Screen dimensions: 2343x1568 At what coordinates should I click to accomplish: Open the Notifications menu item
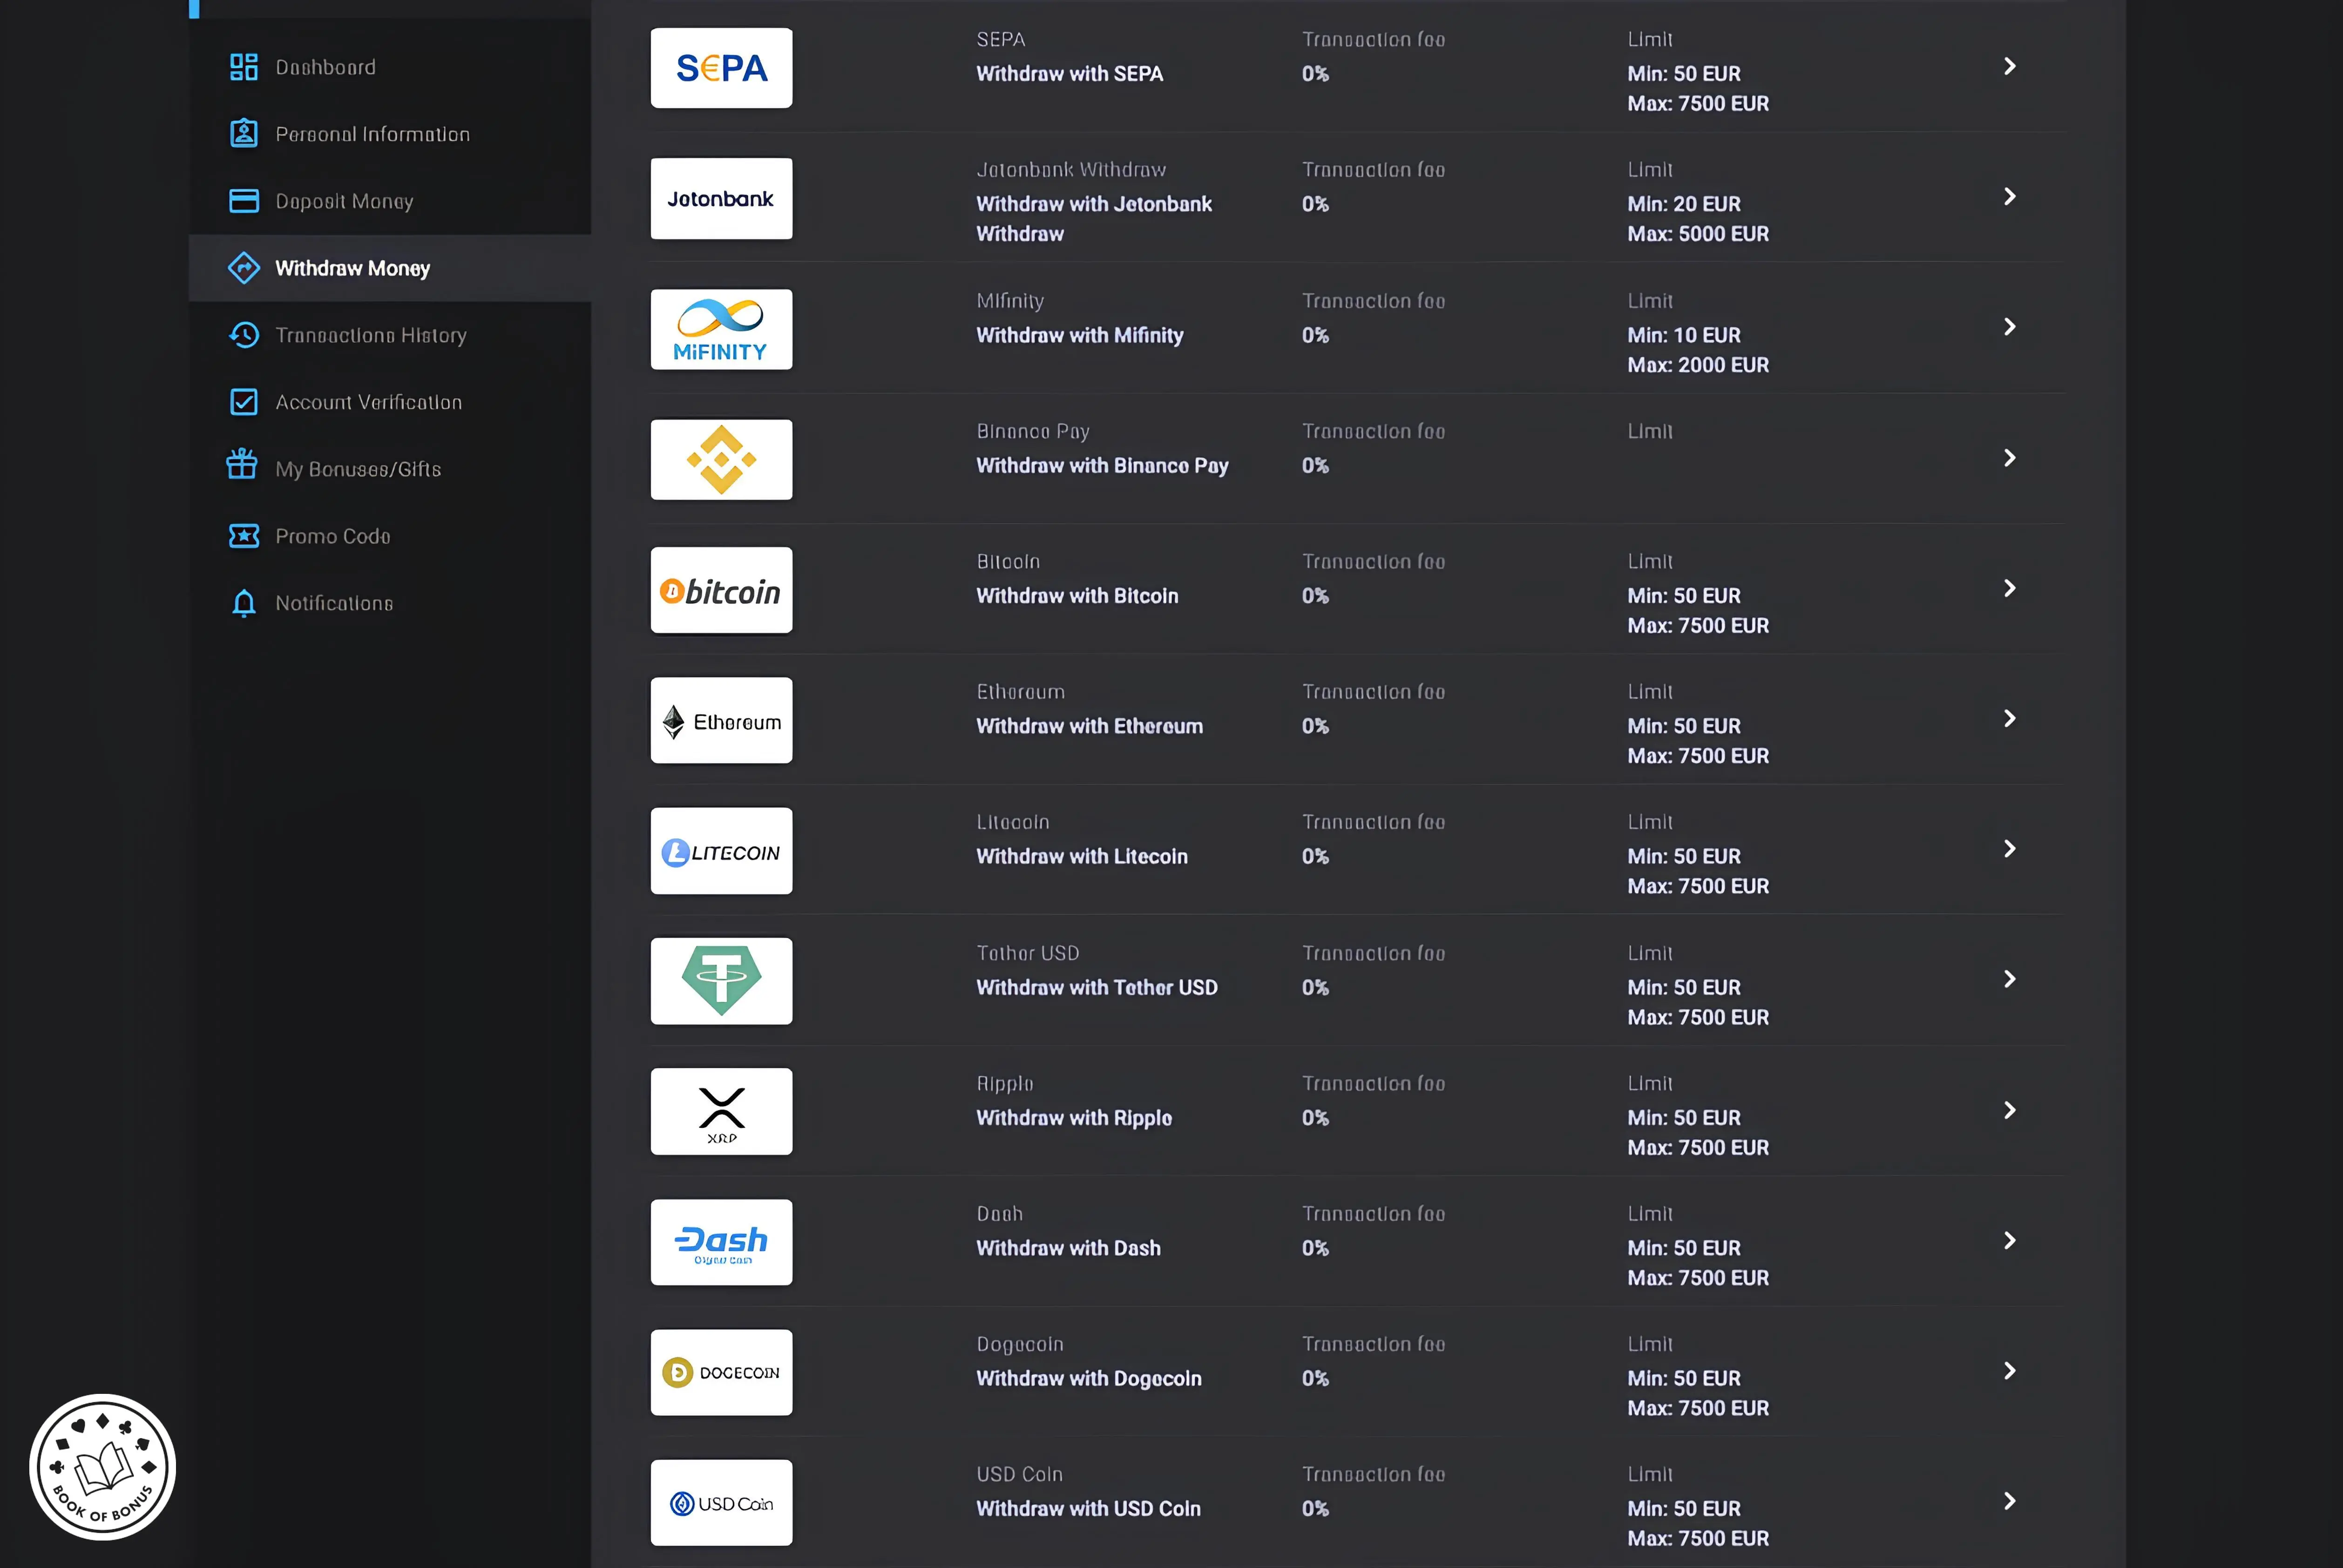(x=390, y=603)
